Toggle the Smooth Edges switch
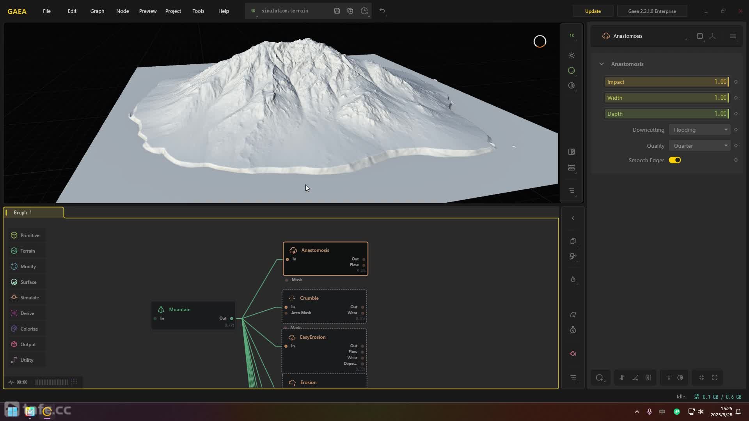The image size is (749, 421). 675,160
